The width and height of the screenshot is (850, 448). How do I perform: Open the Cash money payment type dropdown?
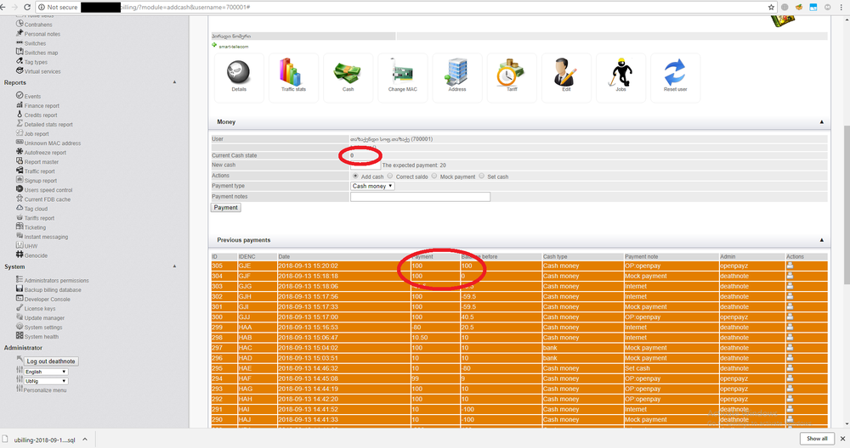point(372,186)
